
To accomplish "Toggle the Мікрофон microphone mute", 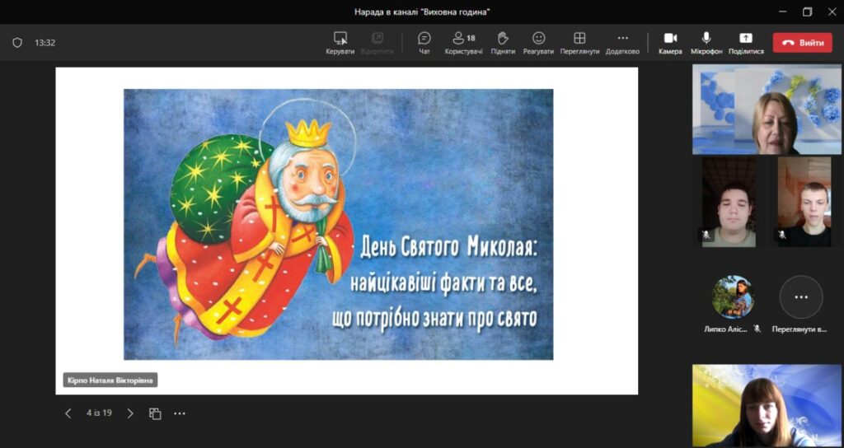I will [x=706, y=43].
